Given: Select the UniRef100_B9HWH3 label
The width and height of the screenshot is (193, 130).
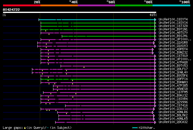Looking at the screenshot, I should point(173,82).
